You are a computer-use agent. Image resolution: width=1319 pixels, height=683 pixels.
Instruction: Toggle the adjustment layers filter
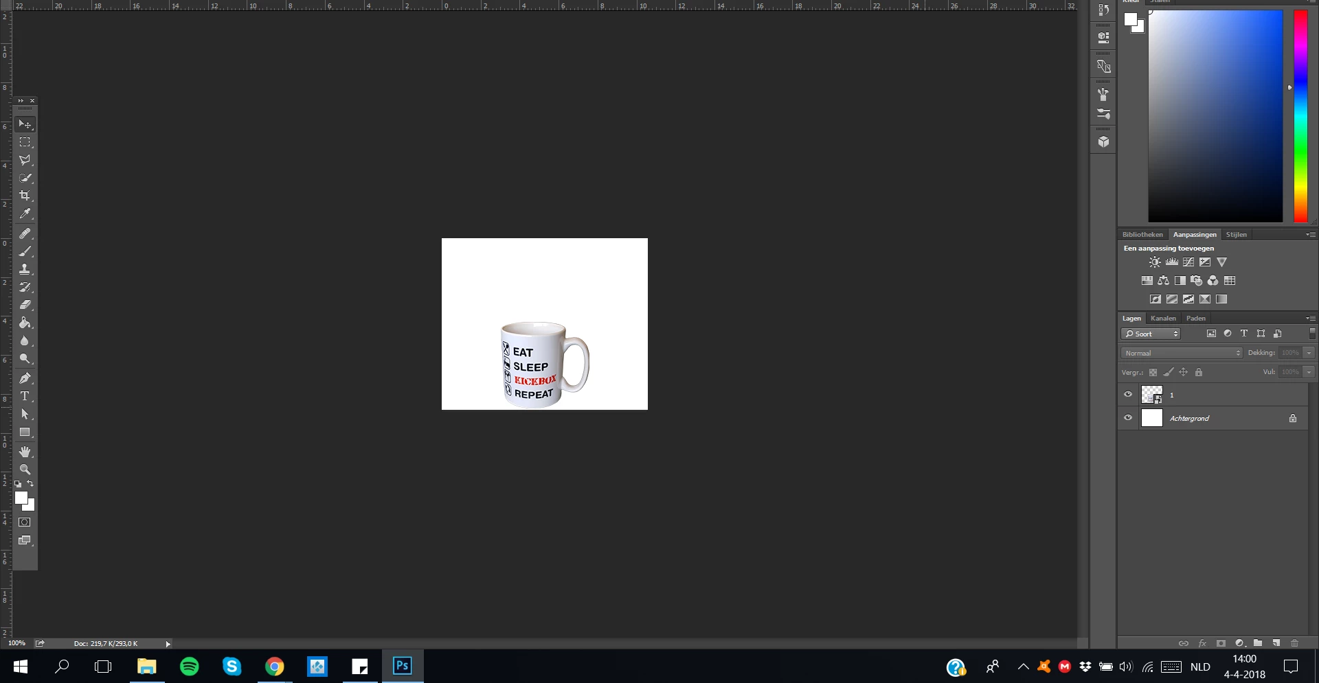pos(1228,334)
